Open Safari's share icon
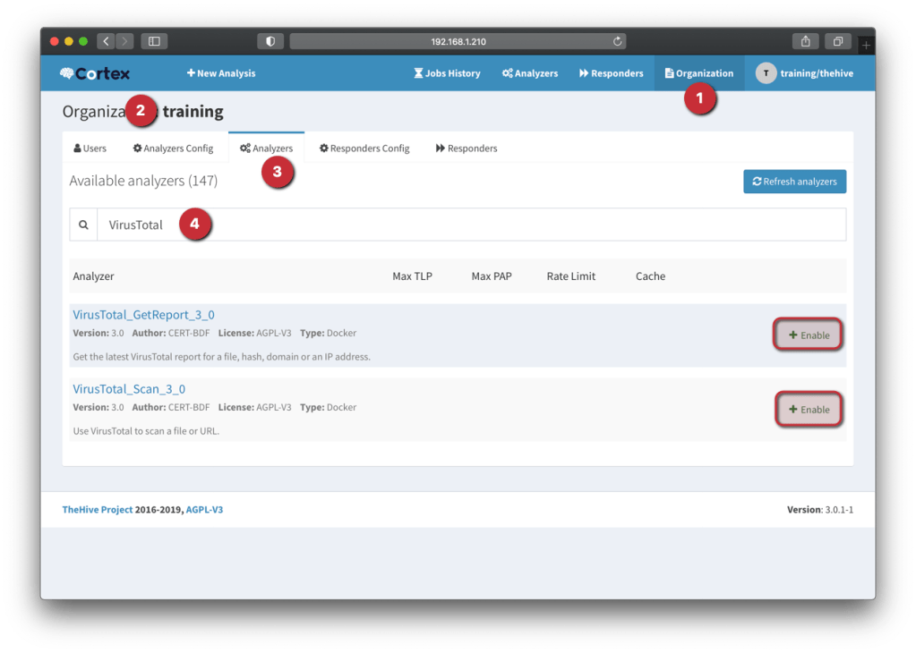The width and height of the screenshot is (916, 653). point(806,41)
